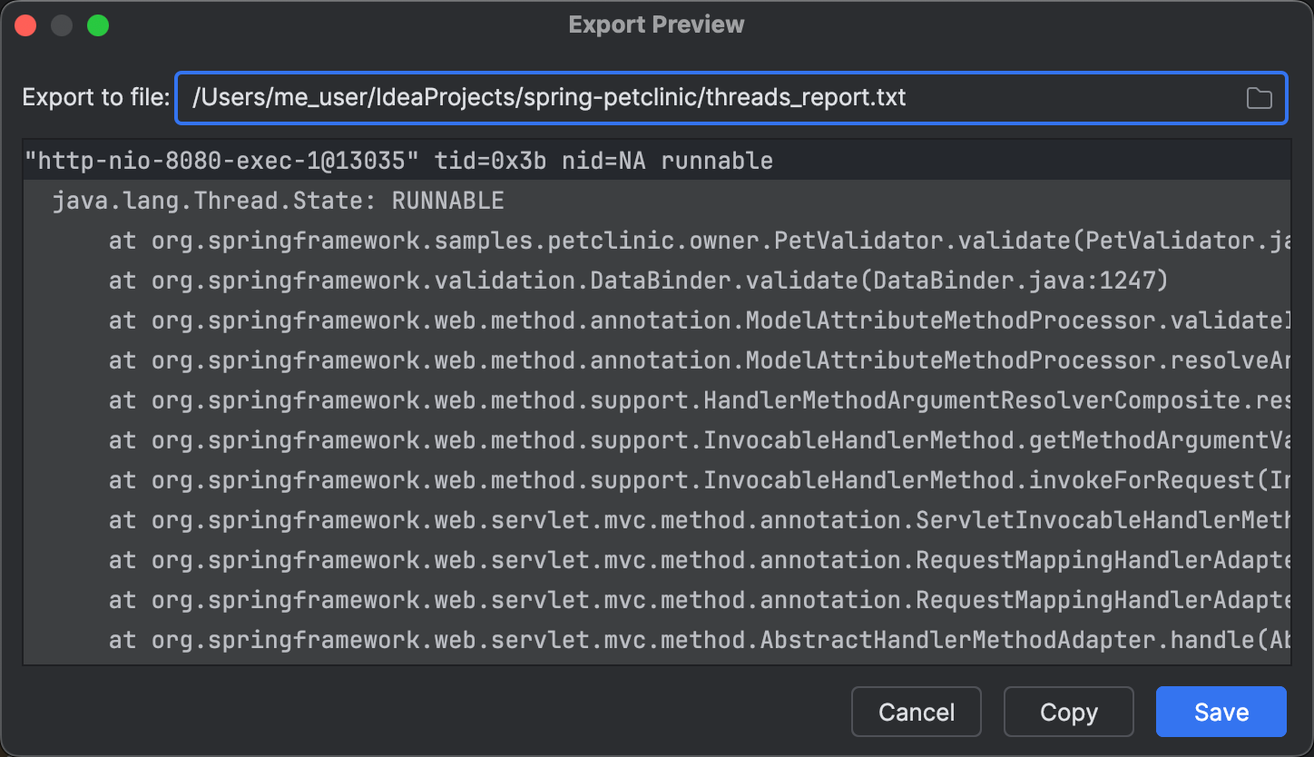Select the http-nio-8080-exec-1 thread header line
Screen dimensions: 1314x757
click(399, 161)
